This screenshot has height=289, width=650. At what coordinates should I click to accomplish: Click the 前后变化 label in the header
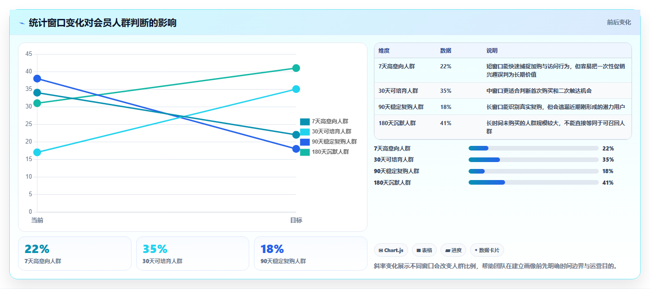(x=619, y=22)
